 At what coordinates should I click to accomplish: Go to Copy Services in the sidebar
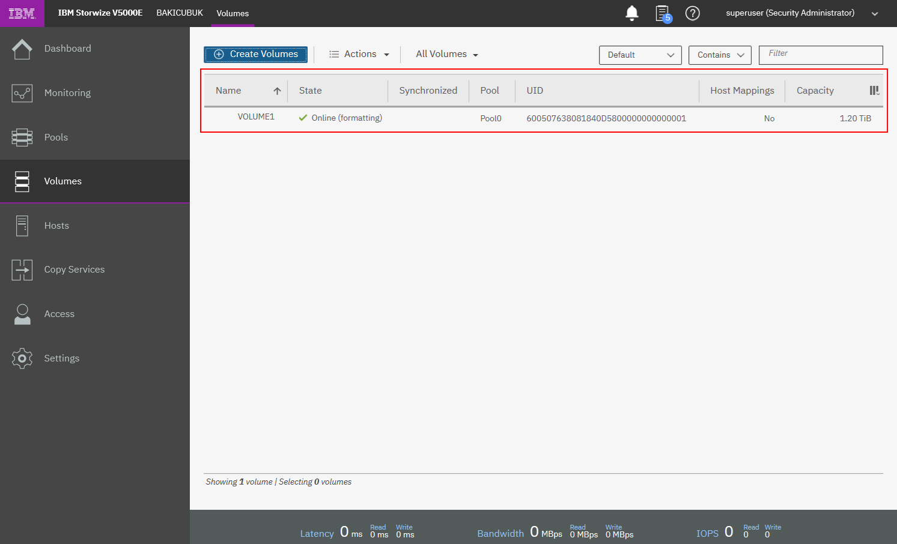click(74, 270)
